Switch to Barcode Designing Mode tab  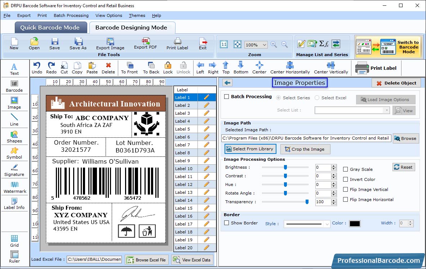click(x=132, y=28)
